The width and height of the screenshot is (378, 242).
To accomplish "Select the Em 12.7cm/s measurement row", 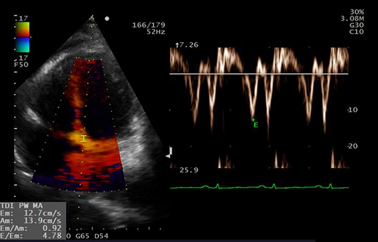I will pyautogui.click(x=31, y=214).
